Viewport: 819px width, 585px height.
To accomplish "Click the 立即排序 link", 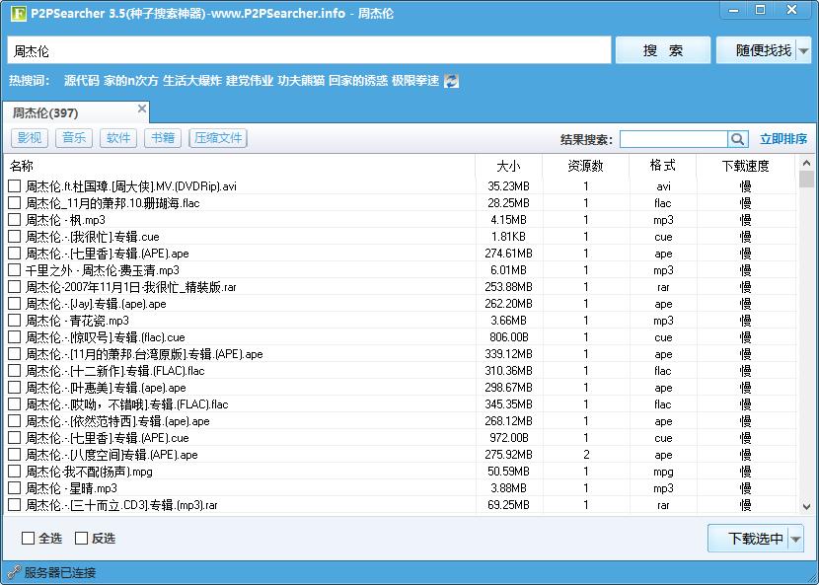I will (x=783, y=139).
